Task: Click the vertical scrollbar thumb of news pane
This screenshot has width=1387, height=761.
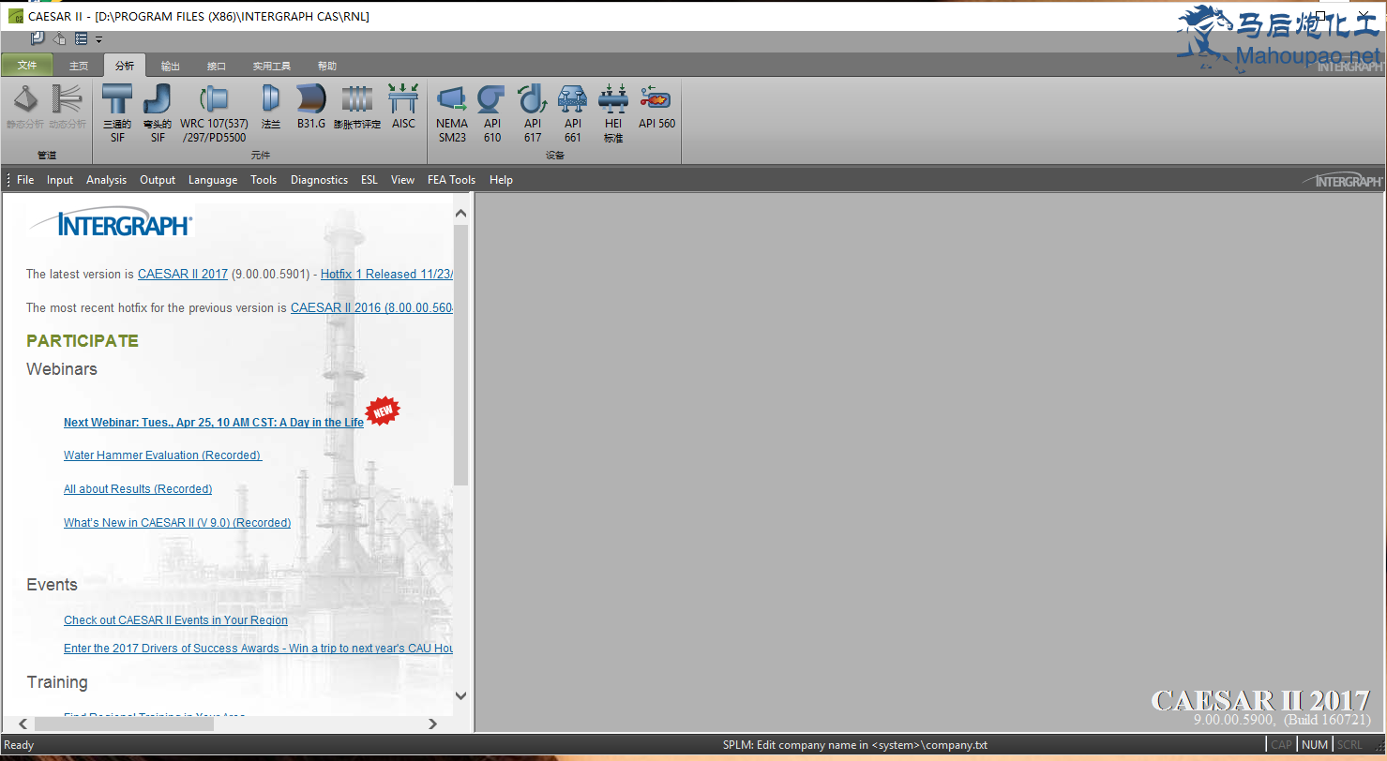Action: [x=460, y=354]
